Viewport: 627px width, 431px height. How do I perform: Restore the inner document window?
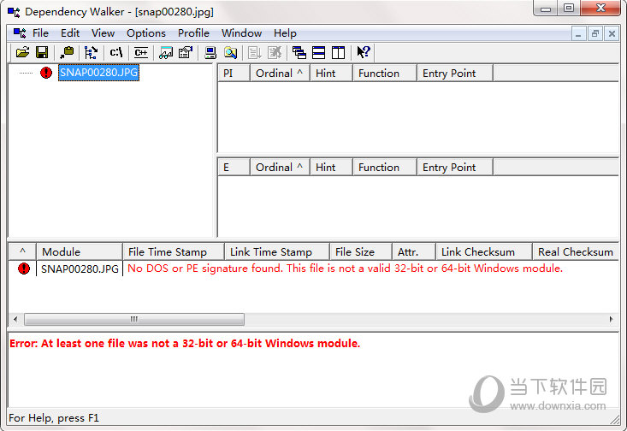(595, 34)
